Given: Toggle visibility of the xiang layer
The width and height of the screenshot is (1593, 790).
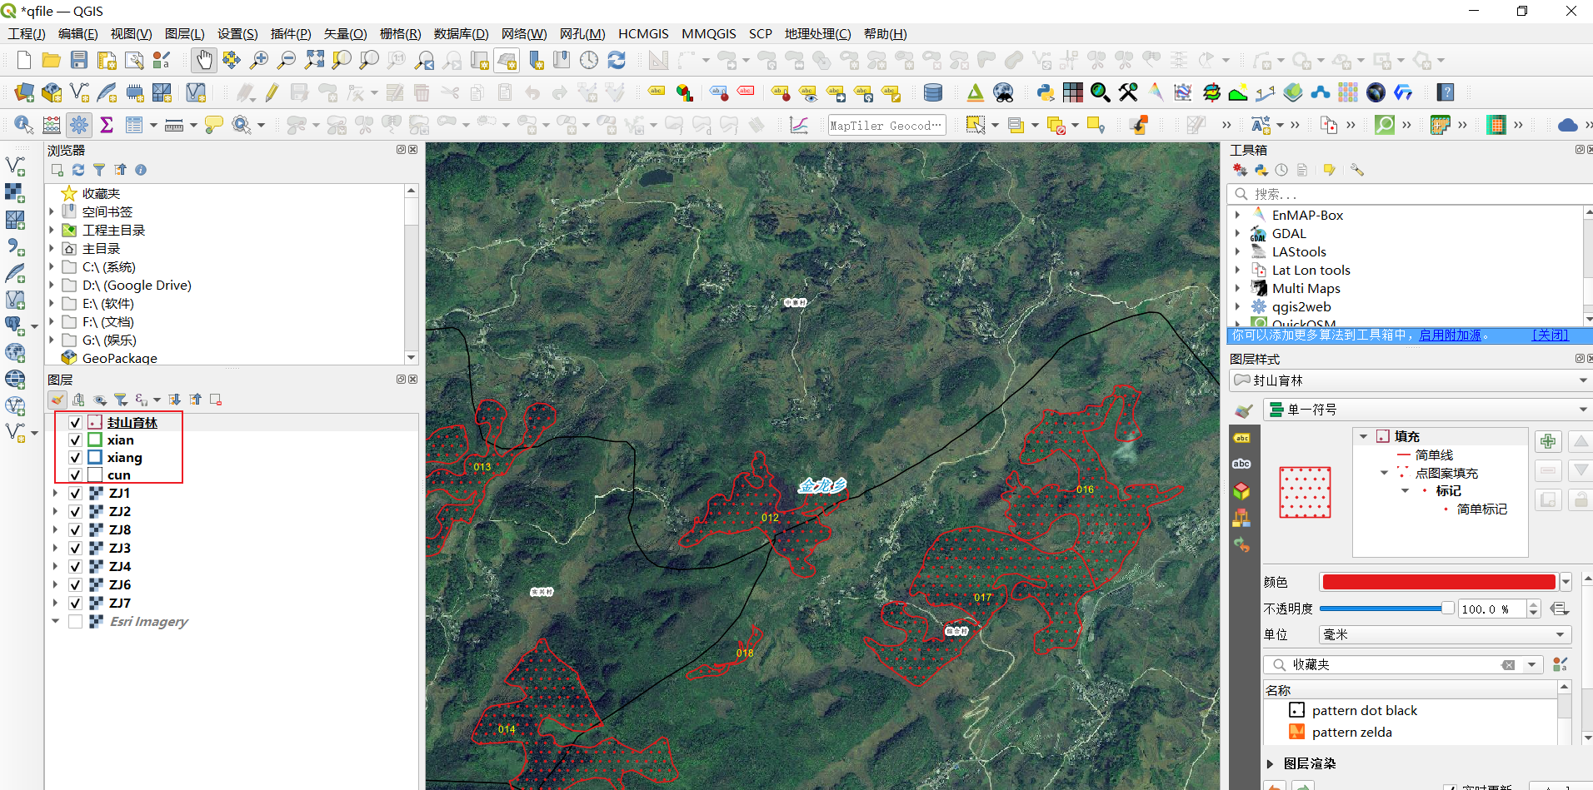Looking at the screenshot, I should [76, 458].
